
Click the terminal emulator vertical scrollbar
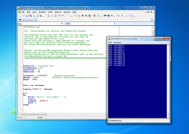[169, 80]
